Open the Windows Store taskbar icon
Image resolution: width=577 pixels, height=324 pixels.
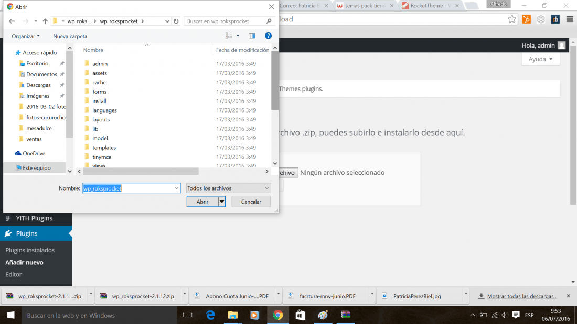(300, 315)
